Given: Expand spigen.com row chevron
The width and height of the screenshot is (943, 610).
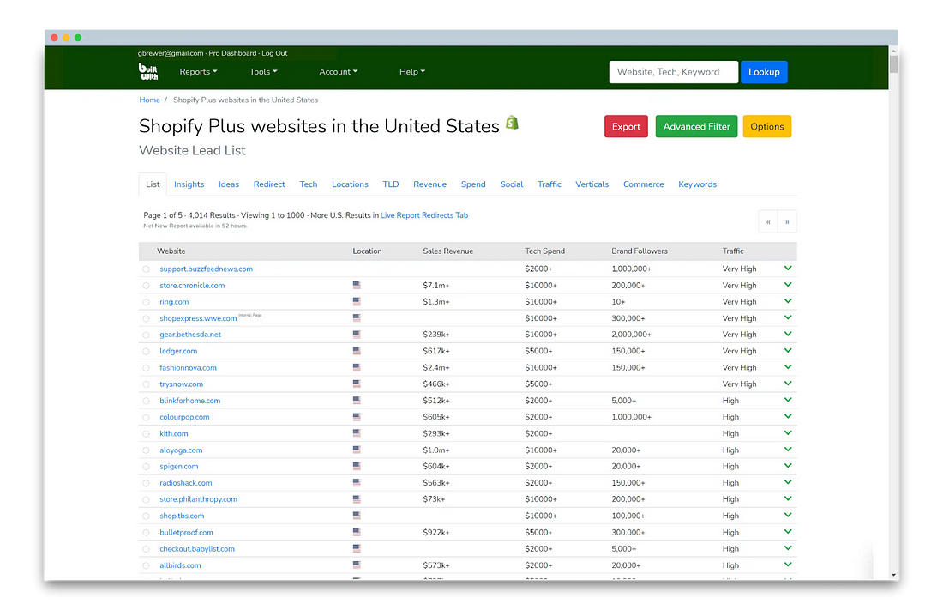Looking at the screenshot, I should 788,466.
